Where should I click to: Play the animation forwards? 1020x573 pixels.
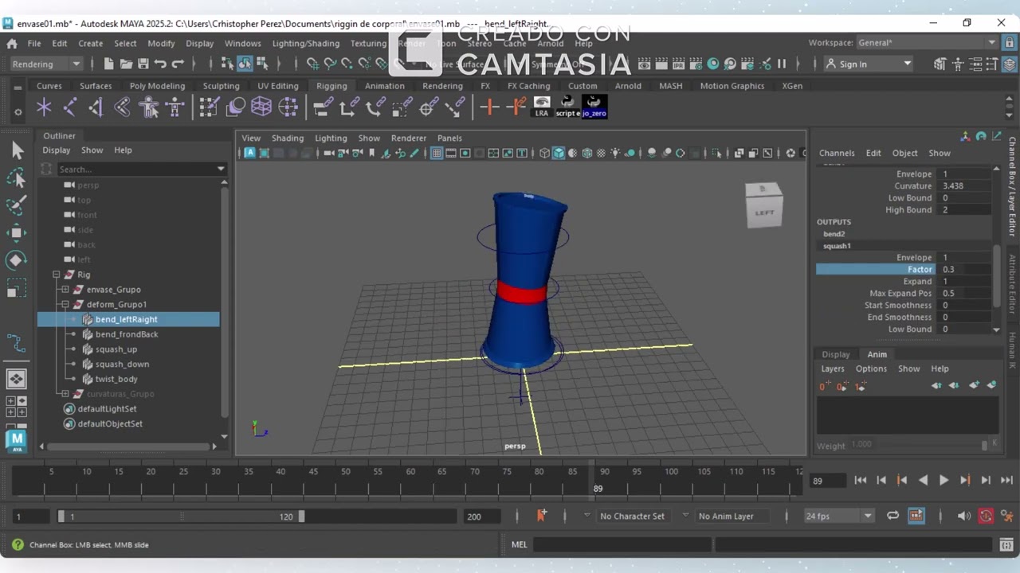coord(944,480)
